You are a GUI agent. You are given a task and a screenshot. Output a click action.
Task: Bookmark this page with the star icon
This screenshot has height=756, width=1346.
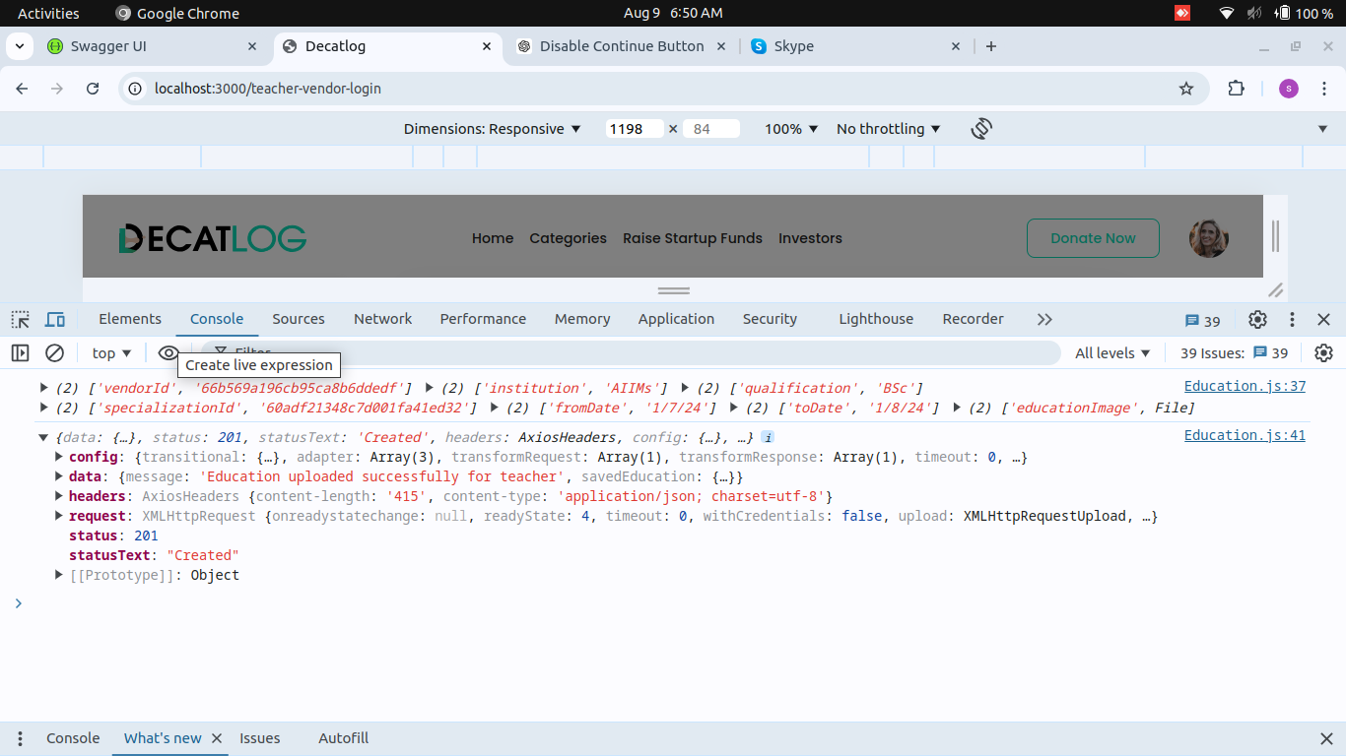point(1186,89)
